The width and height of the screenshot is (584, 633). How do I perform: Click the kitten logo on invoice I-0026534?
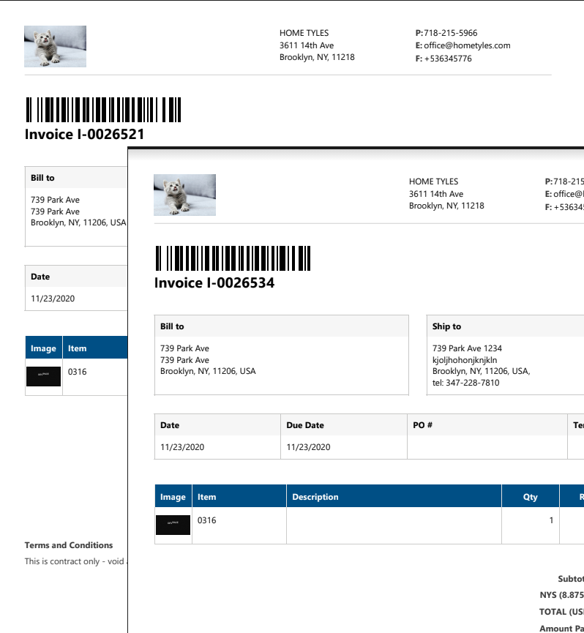coord(184,195)
